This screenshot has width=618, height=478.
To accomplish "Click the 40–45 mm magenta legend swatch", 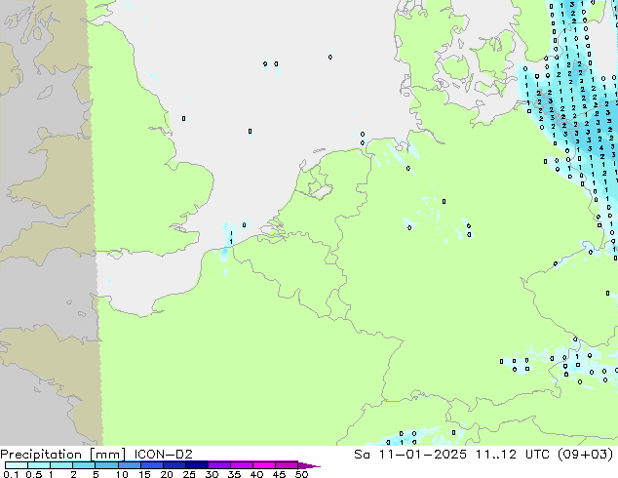I will [264, 465].
